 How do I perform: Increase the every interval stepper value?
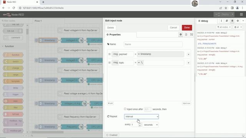pyautogui.click(x=140, y=123)
